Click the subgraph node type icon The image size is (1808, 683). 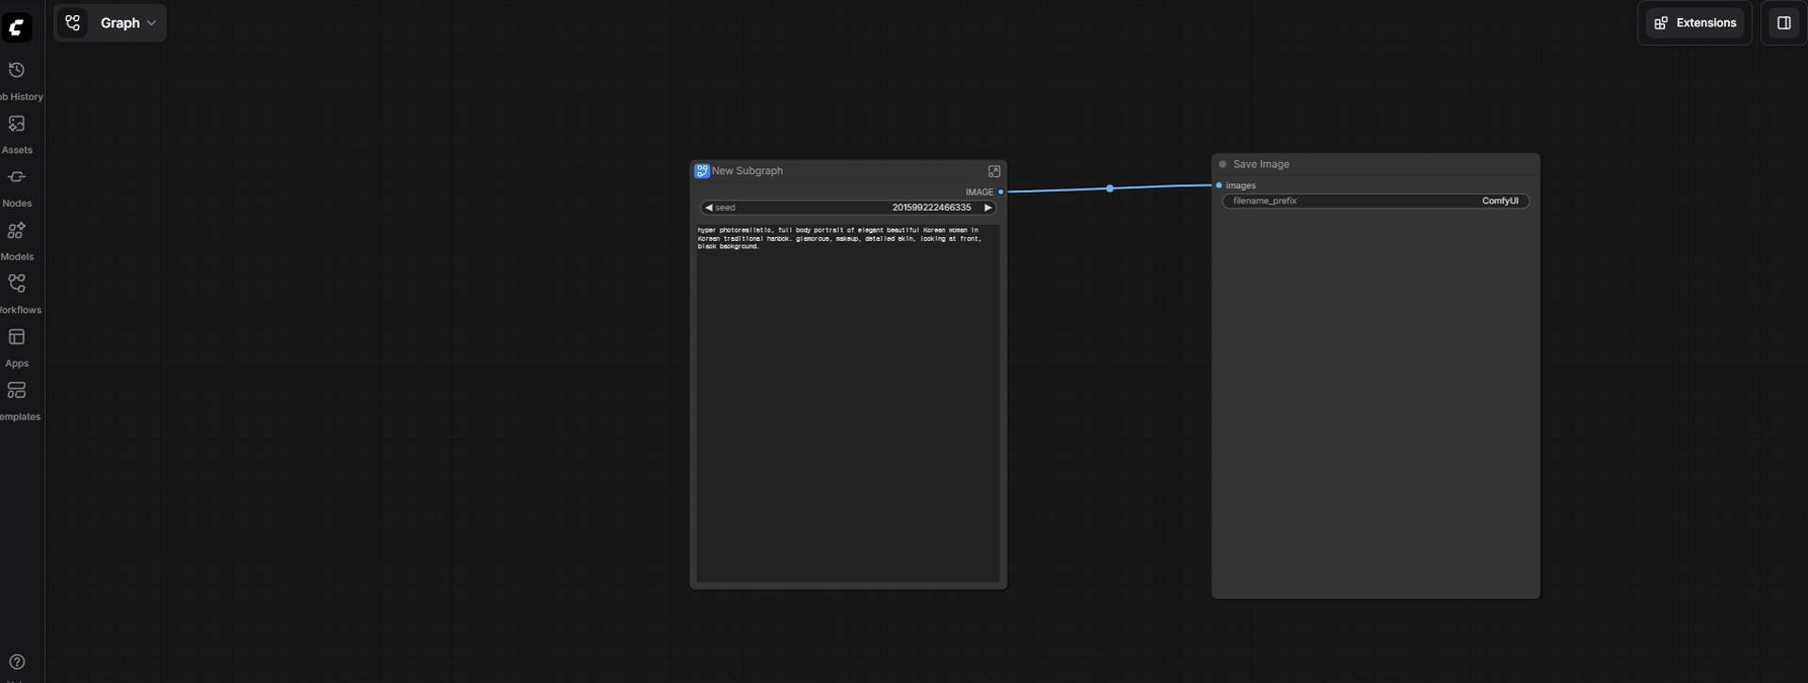(702, 171)
